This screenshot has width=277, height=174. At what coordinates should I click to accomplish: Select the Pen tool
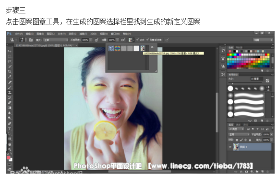10,123
